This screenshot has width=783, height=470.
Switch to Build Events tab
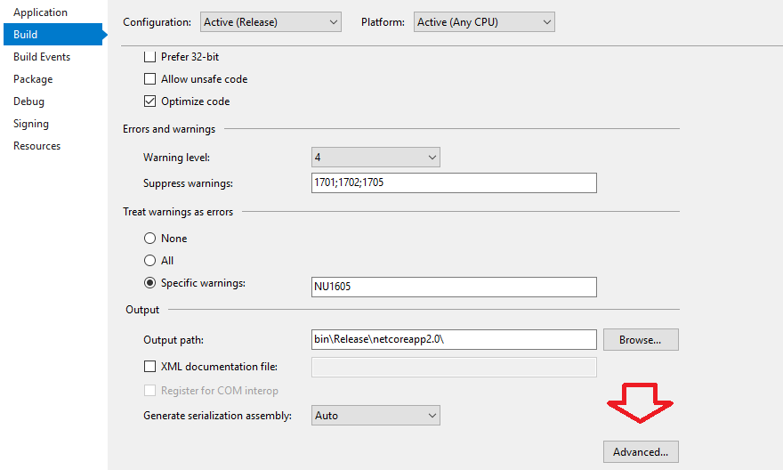42,57
